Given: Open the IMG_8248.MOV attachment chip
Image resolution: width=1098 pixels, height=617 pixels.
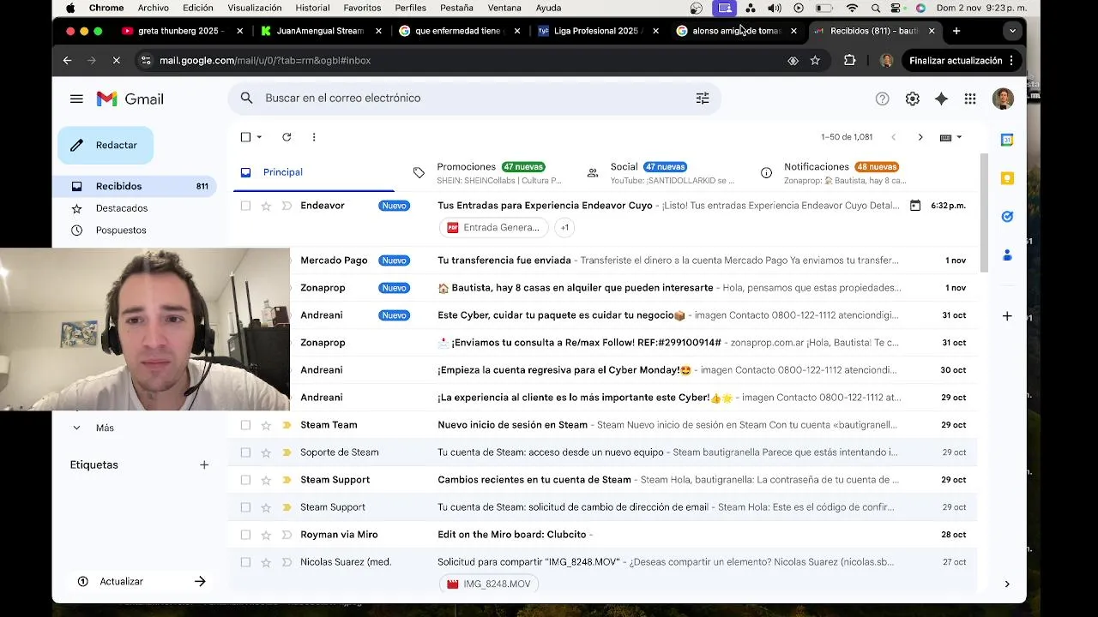Looking at the screenshot, I should [489, 584].
